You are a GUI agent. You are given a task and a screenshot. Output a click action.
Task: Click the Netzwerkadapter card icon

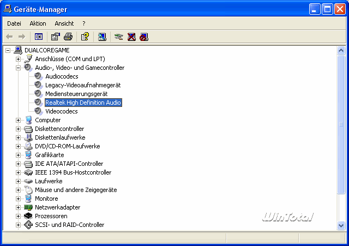28,207
